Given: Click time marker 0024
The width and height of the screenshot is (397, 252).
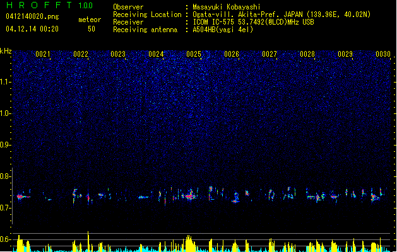Looking at the screenshot, I should click(156, 54).
